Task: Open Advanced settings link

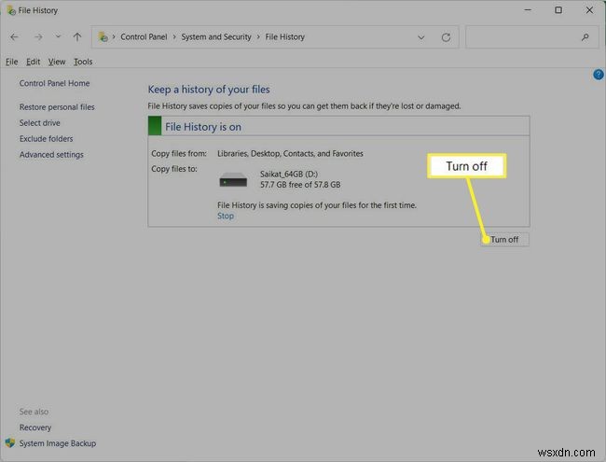Action: coord(51,154)
